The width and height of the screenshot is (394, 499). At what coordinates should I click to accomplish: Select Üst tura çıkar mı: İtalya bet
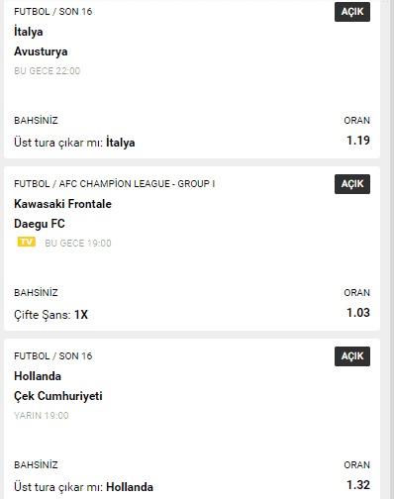click(x=74, y=143)
